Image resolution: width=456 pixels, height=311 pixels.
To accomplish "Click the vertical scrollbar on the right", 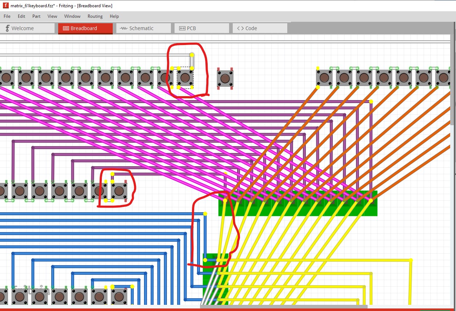I will [453, 80].
